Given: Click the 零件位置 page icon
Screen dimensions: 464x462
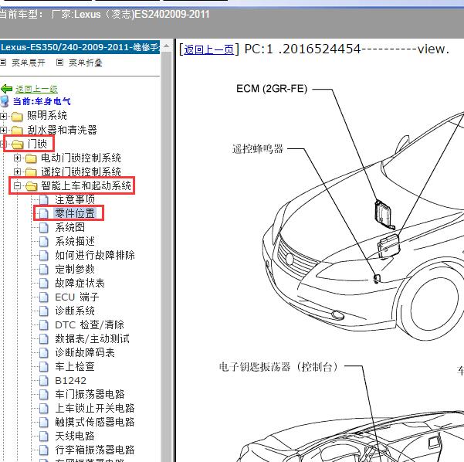Looking at the screenshot, I should 44,213.
